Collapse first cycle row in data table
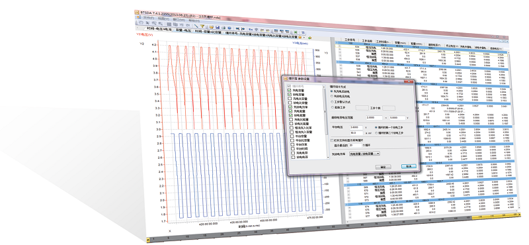 pyautogui.click(x=337, y=42)
